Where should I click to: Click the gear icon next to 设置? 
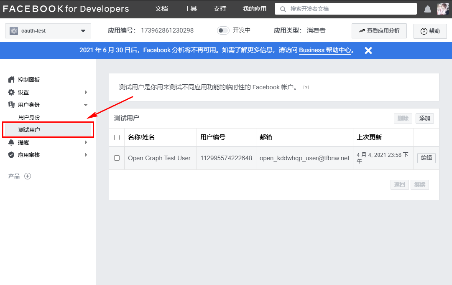point(11,92)
